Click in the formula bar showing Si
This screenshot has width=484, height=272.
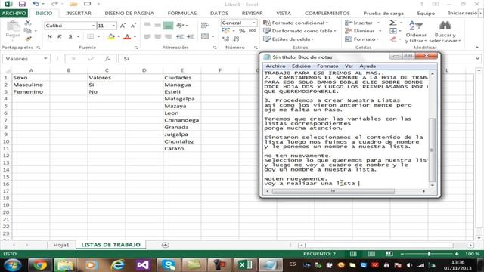click(x=296, y=59)
